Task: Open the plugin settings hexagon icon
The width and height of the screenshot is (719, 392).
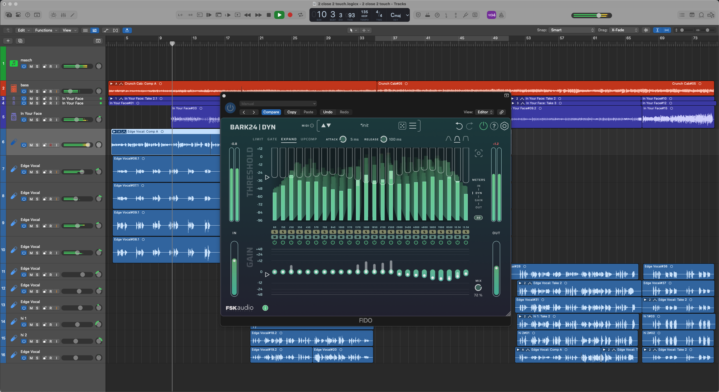Action: (504, 126)
